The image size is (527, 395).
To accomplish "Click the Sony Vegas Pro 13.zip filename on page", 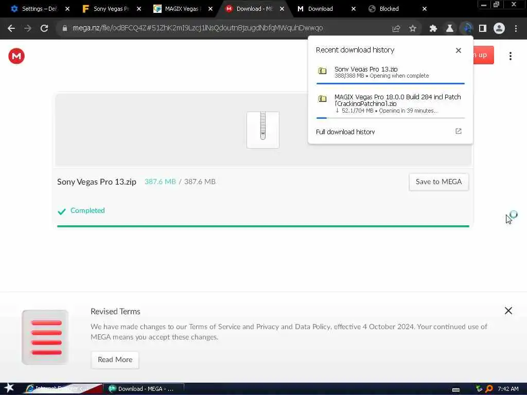I will point(96,182).
